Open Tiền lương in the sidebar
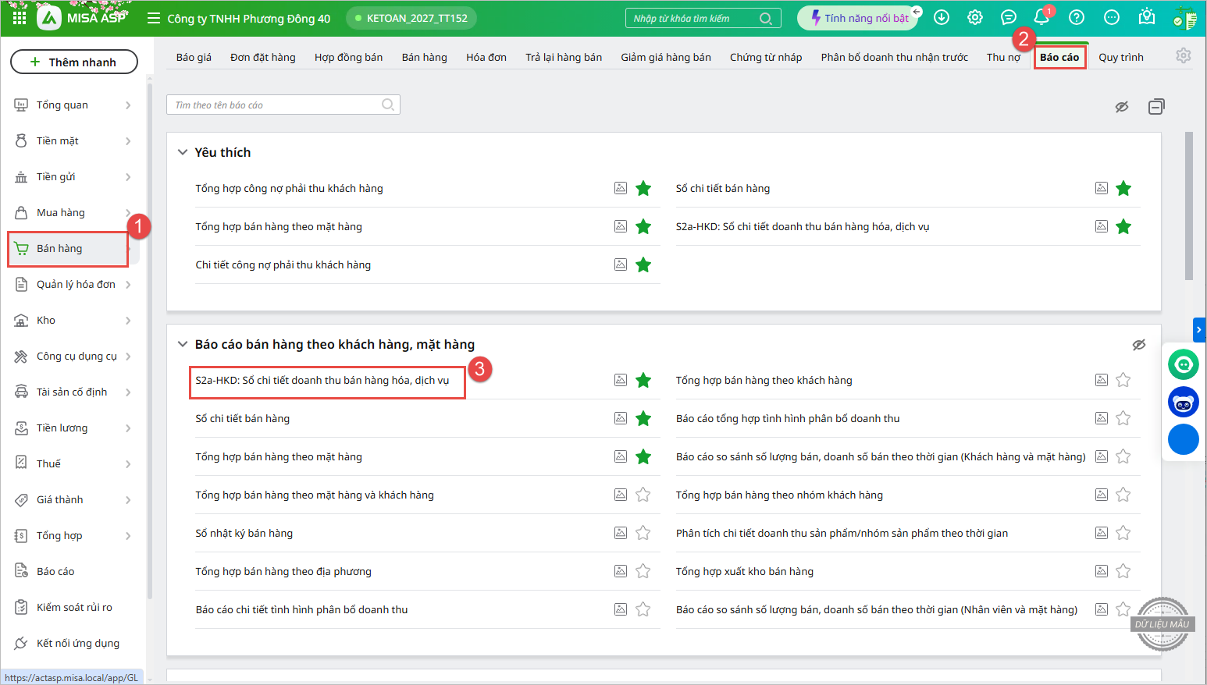This screenshot has height=685, width=1207. [x=62, y=428]
